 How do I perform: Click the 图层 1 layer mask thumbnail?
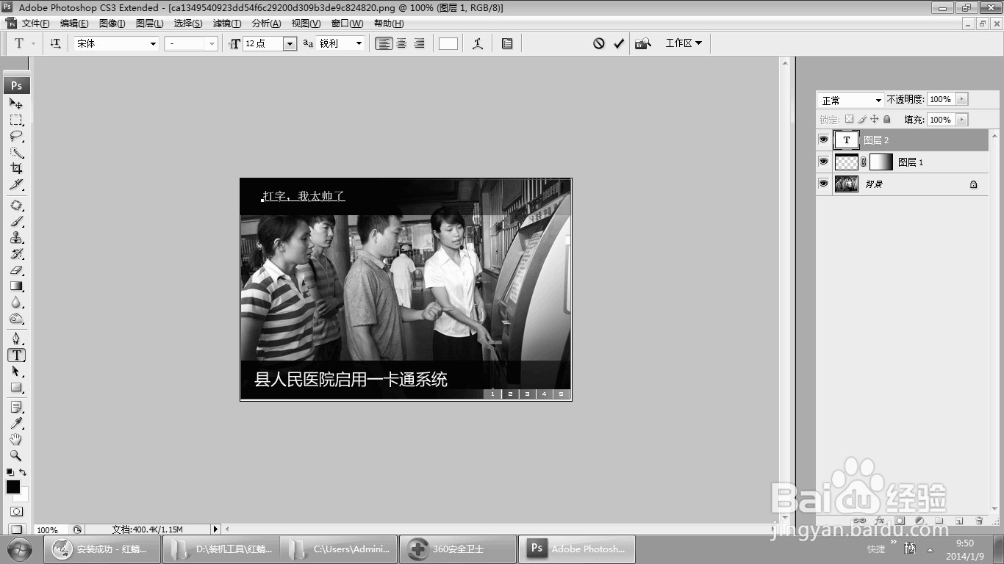coord(881,162)
